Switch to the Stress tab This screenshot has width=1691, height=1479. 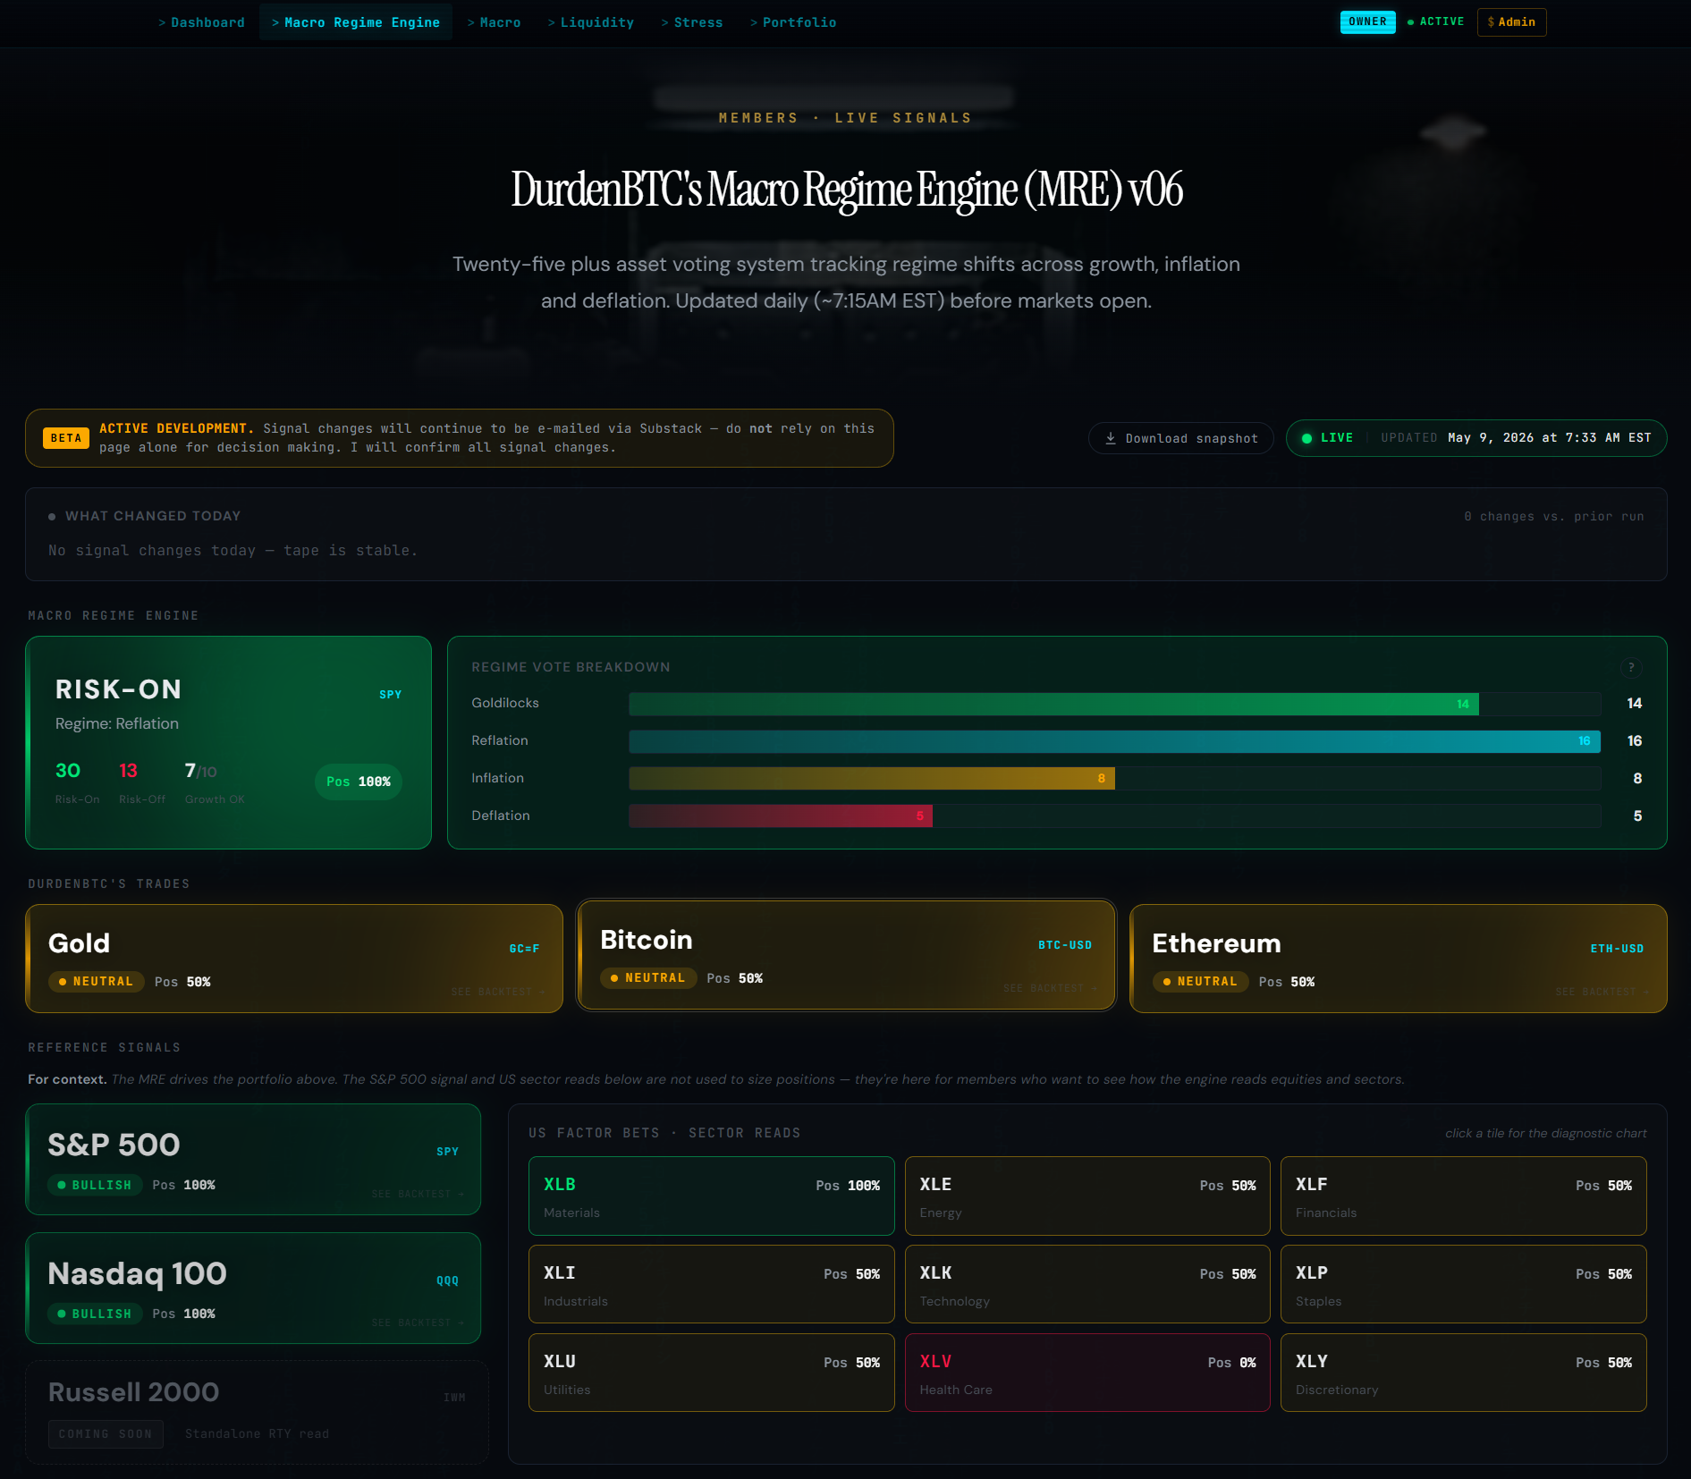[692, 22]
